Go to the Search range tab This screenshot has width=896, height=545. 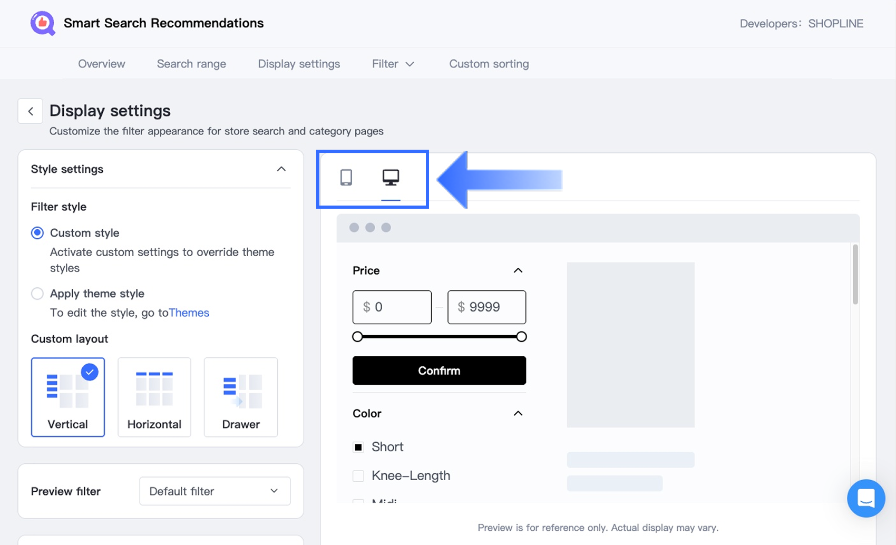(x=191, y=64)
